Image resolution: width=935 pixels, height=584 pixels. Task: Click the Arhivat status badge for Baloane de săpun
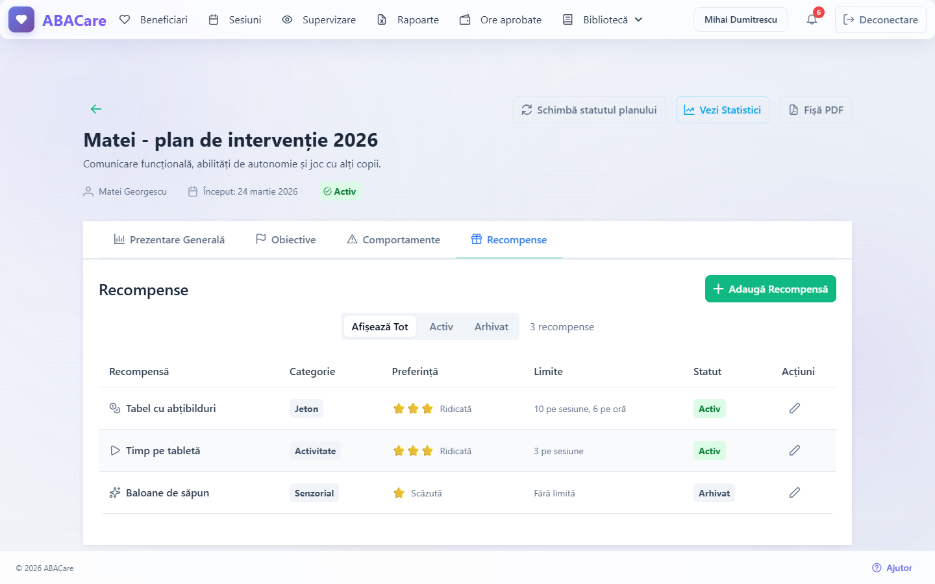pyautogui.click(x=714, y=493)
